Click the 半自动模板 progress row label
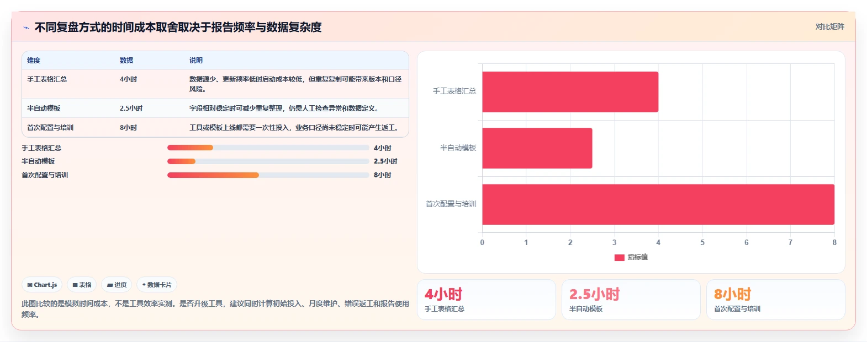The height and width of the screenshot is (342, 867). [x=38, y=161]
